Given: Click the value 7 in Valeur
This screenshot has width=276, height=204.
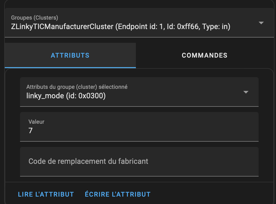Looking at the screenshot, I should click(31, 131).
